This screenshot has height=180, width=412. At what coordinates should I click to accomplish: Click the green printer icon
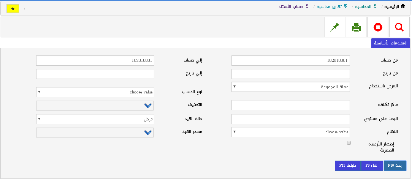coord(356,27)
